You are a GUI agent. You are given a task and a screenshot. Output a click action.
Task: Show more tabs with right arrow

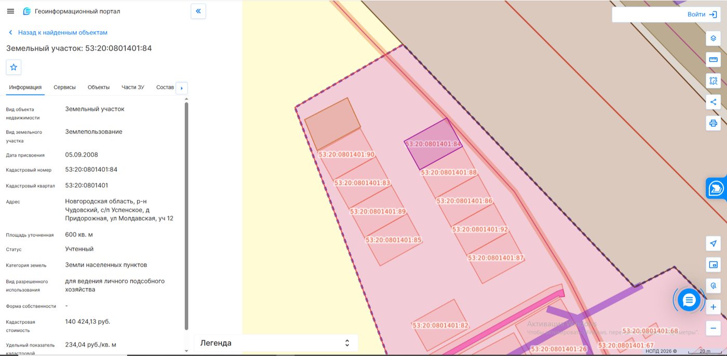click(x=182, y=88)
